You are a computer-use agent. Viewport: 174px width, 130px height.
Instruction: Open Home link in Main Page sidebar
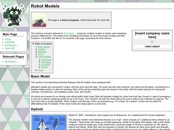(8, 39)
